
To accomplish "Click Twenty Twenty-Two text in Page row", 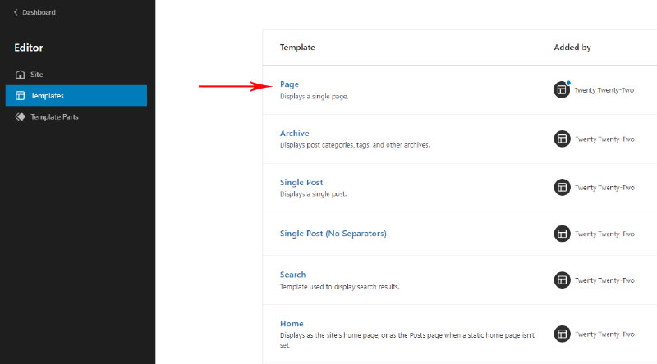I will click(x=604, y=90).
